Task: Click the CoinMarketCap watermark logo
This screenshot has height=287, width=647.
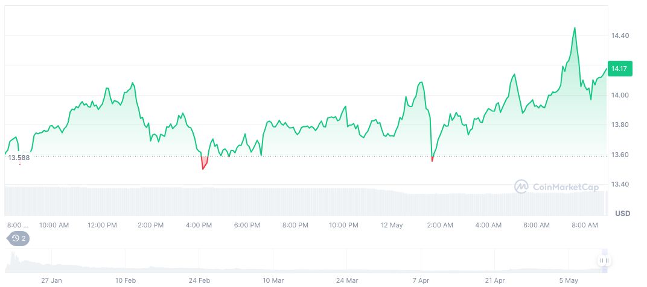Action: click(557, 187)
